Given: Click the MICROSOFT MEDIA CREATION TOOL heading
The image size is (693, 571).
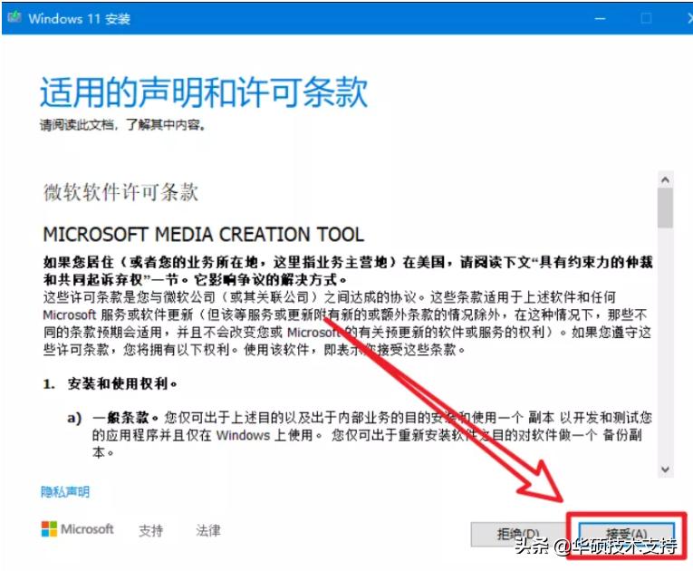Looking at the screenshot, I should click(x=204, y=234).
